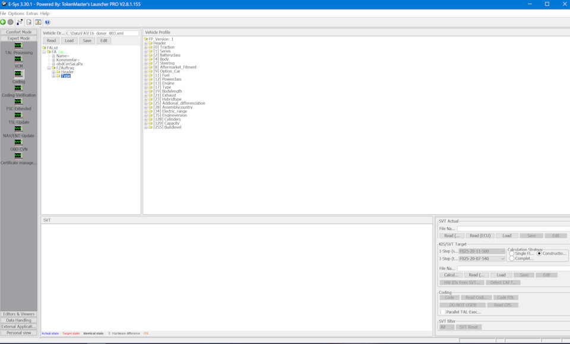Select the Name= entry in FA tree
Image resolution: width=570 pixels, height=344 pixels.
pyautogui.click(x=62, y=56)
